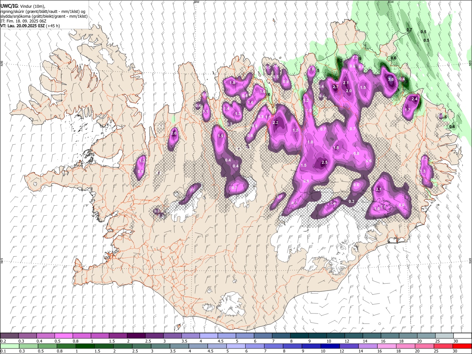Click the '1.7' value label on the map
Image resolution: width=472 pixels, height=354 pixels.
tap(407, 110)
